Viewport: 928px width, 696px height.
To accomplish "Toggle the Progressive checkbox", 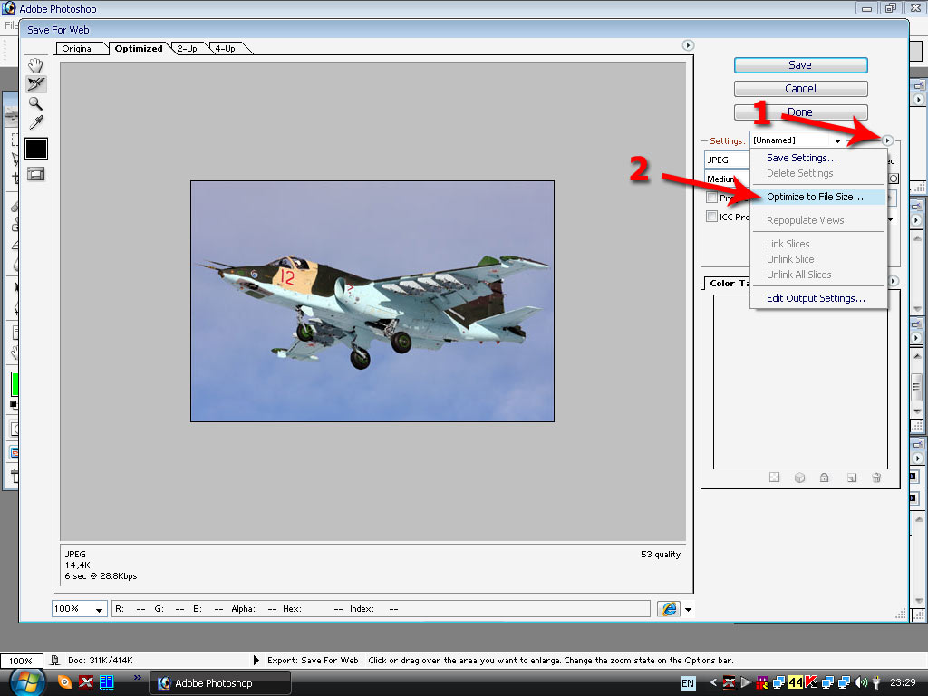I will coord(712,198).
